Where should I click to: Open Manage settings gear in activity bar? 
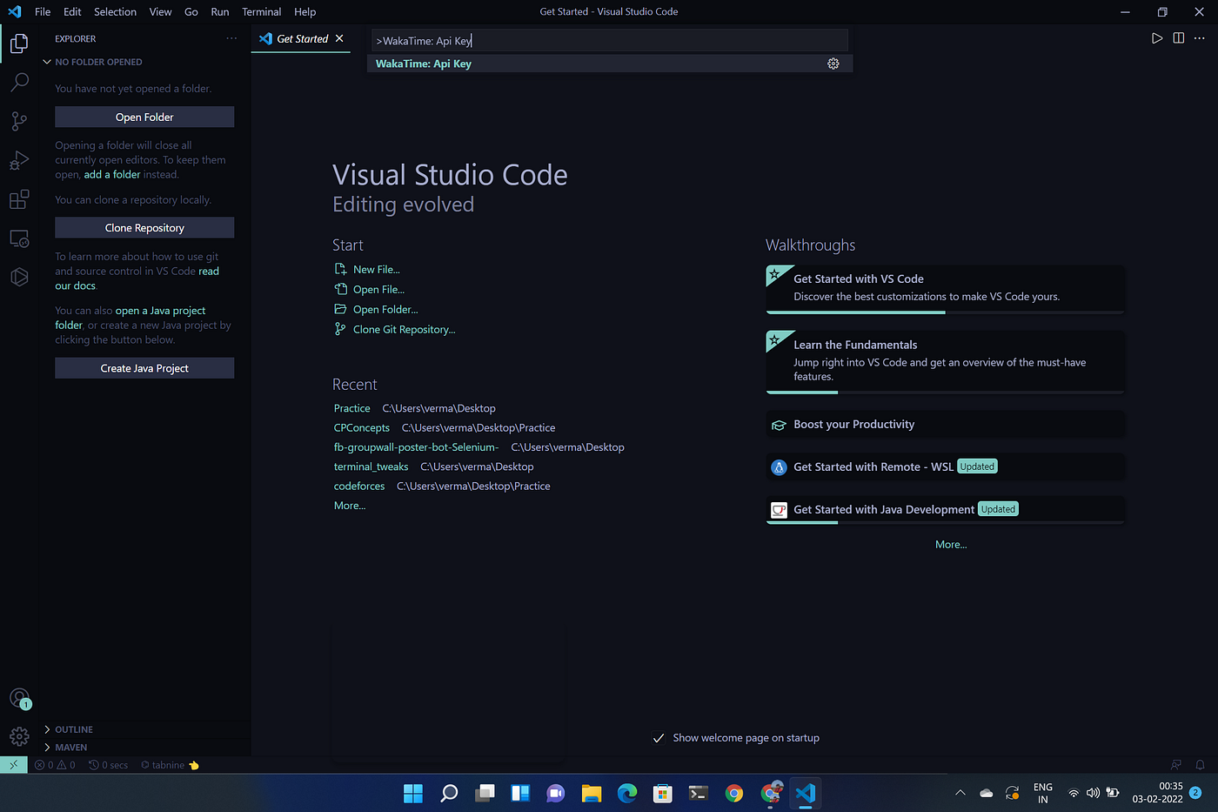(19, 736)
